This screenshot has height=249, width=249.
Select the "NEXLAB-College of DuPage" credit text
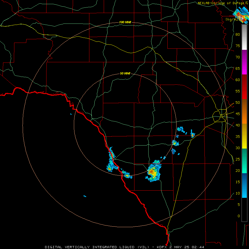click(x=221, y=3)
